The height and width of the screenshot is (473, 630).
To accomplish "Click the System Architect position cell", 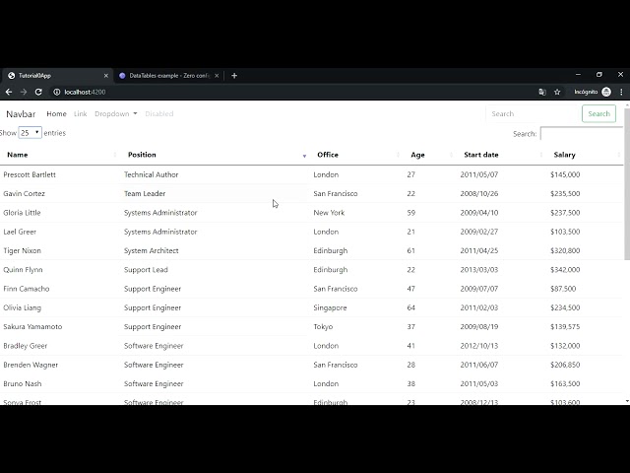I will point(151,250).
